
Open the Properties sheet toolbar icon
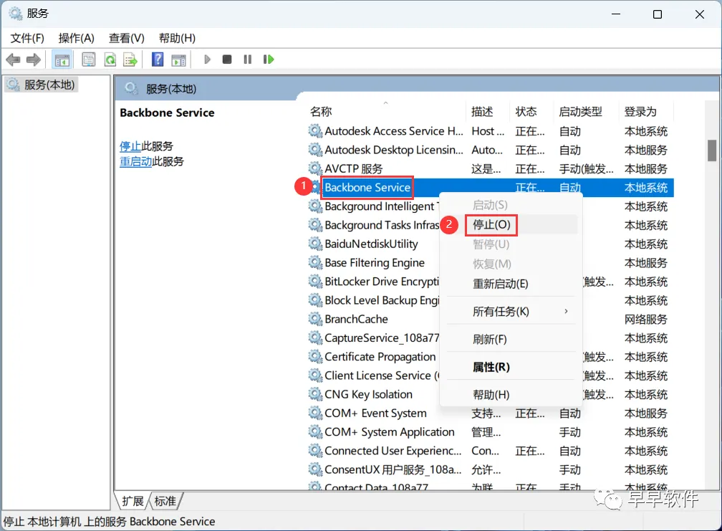coord(88,59)
